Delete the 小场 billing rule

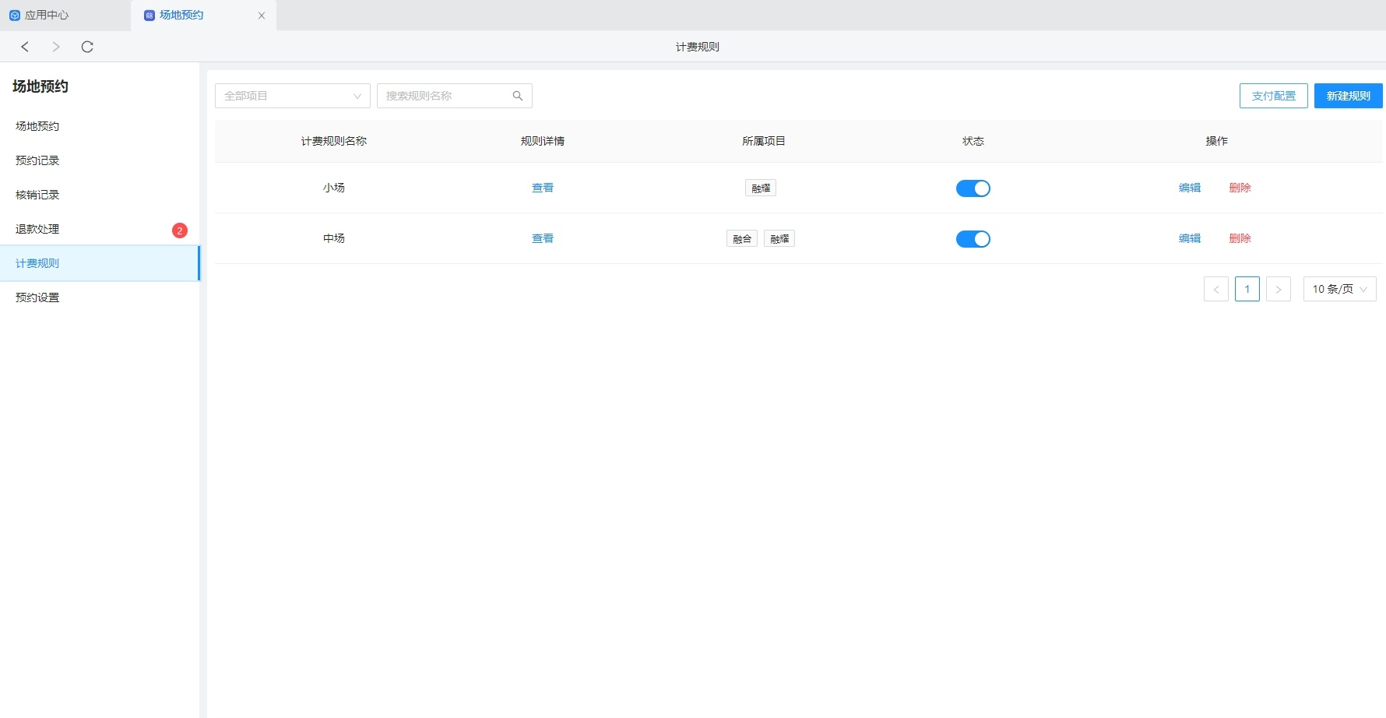(x=1240, y=188)
